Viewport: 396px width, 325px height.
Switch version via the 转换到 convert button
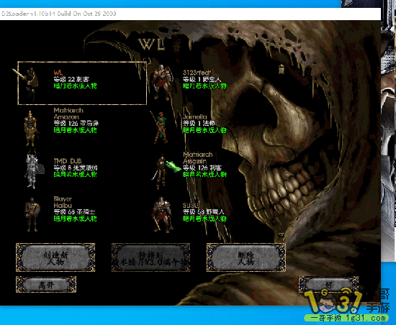[x=150, y=257]
